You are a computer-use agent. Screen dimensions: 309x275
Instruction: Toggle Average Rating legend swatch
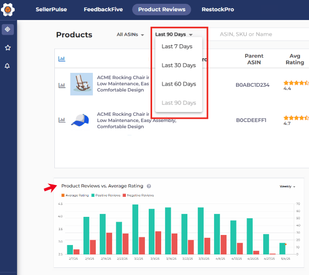point(63,195)
